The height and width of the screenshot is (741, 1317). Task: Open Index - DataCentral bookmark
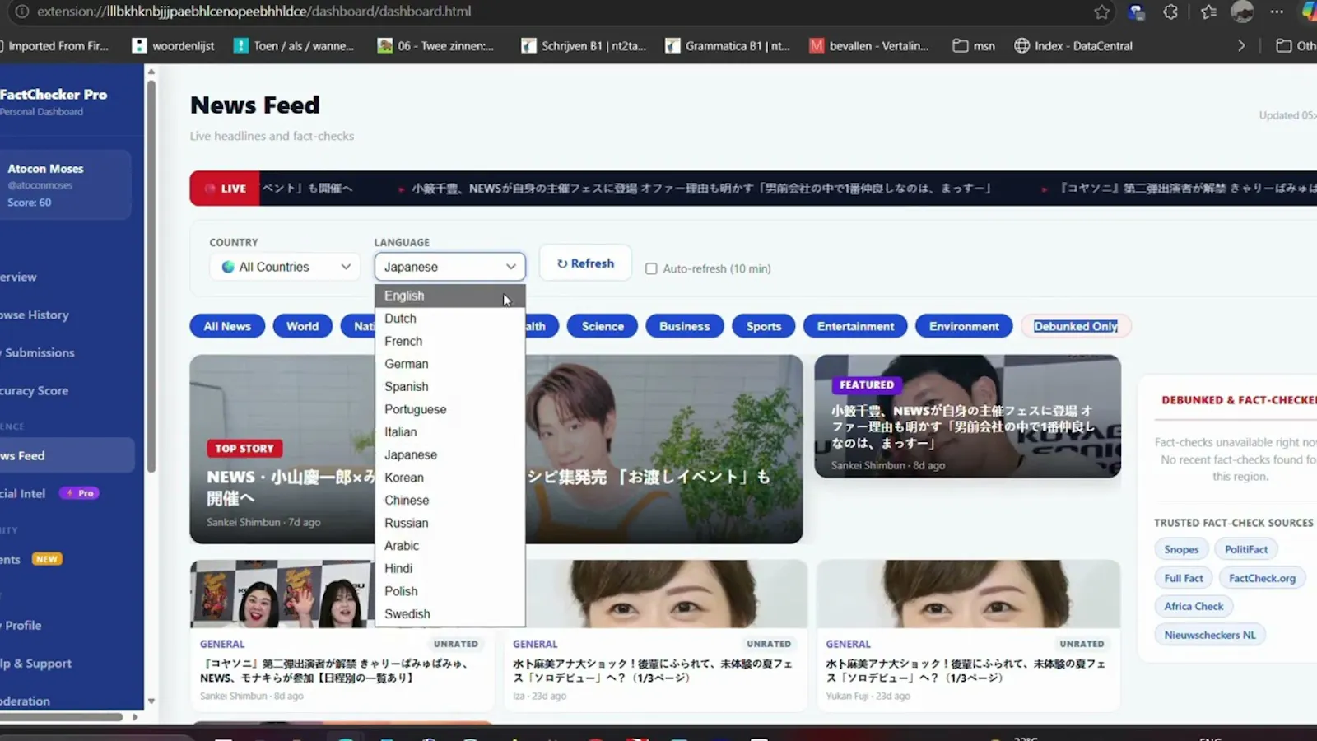pos(1073,46)
